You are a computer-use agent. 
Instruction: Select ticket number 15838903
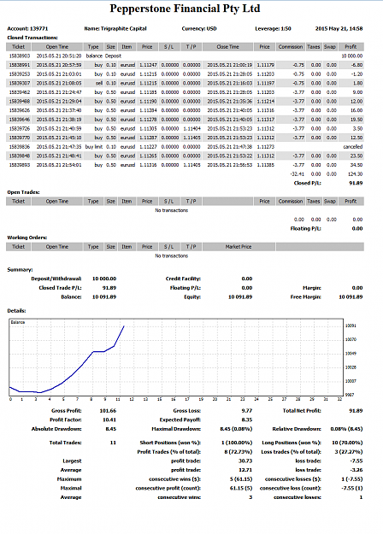click(x=20, y=56)
